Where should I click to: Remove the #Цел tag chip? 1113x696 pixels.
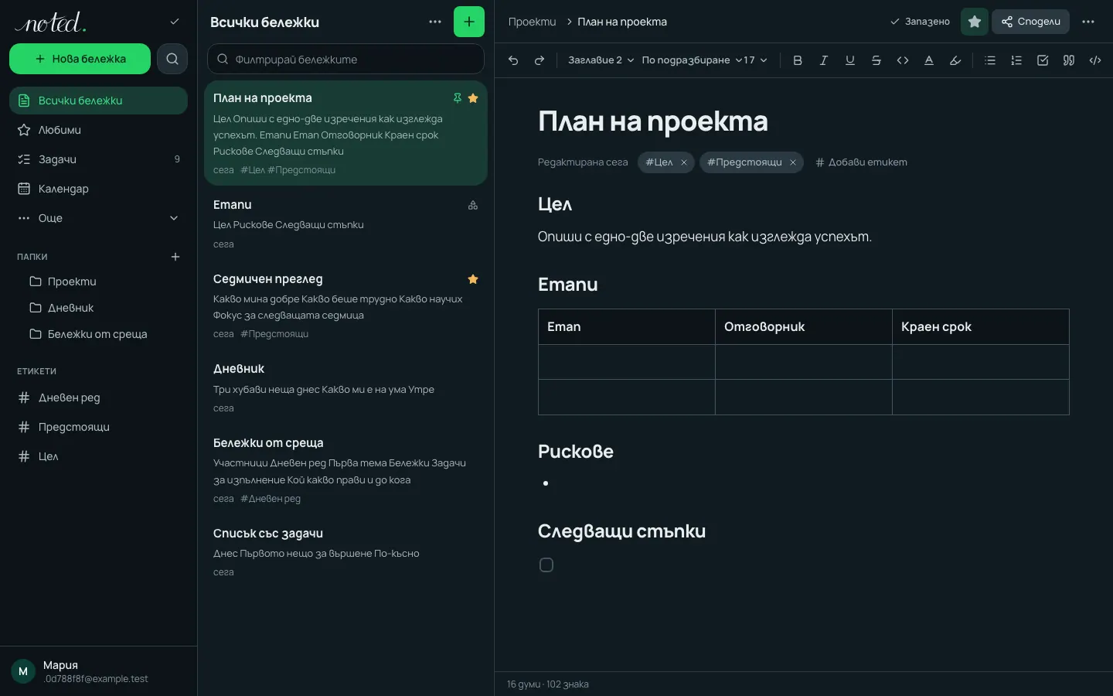click(x=684, y=162)
